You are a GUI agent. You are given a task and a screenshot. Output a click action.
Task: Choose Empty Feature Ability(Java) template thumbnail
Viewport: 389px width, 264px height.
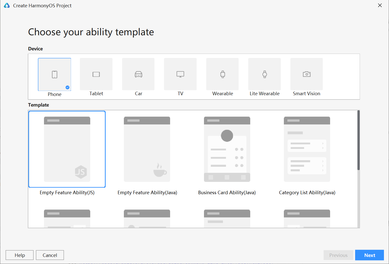(x=147, y=149)
